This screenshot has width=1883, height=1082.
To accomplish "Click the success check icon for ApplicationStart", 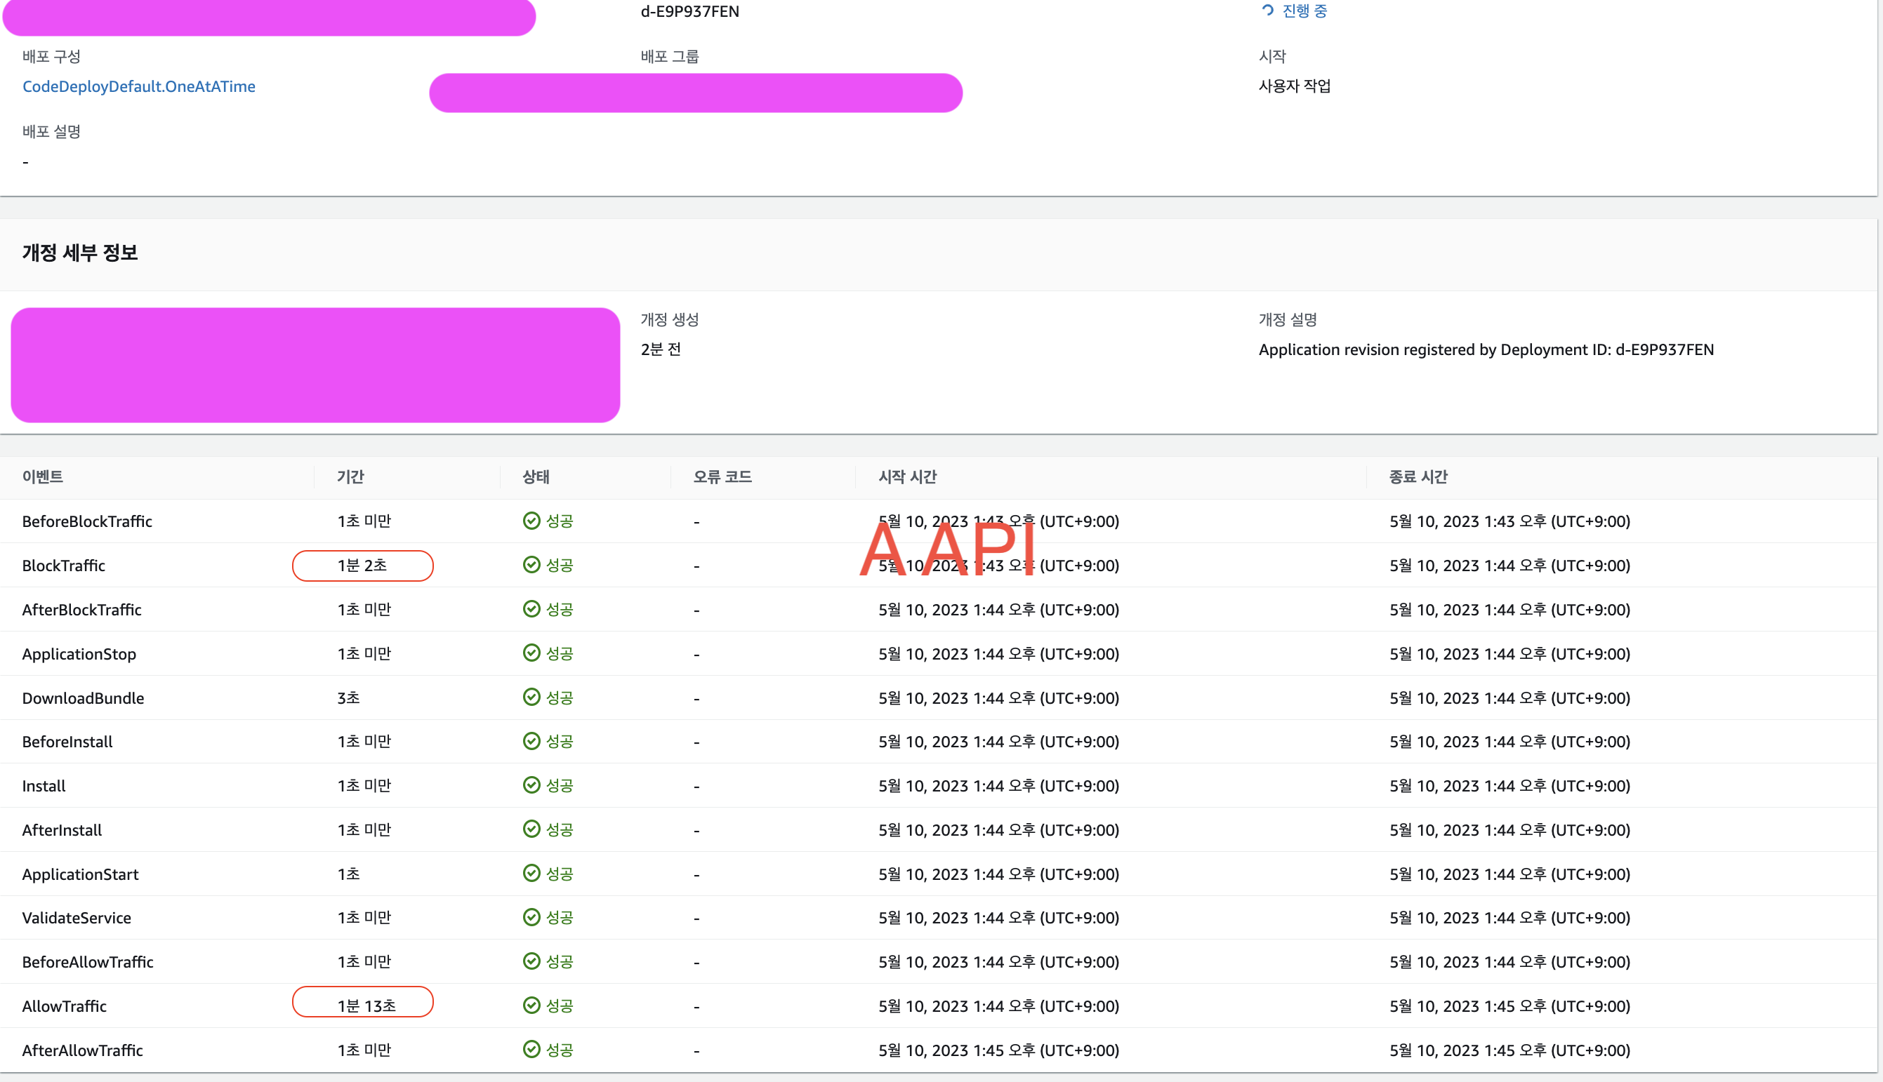I will coord(531,873).
